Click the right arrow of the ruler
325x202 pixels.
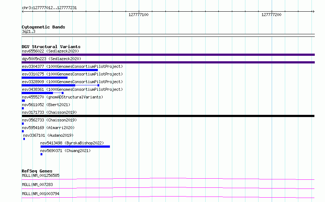click(x=313, y=12)
